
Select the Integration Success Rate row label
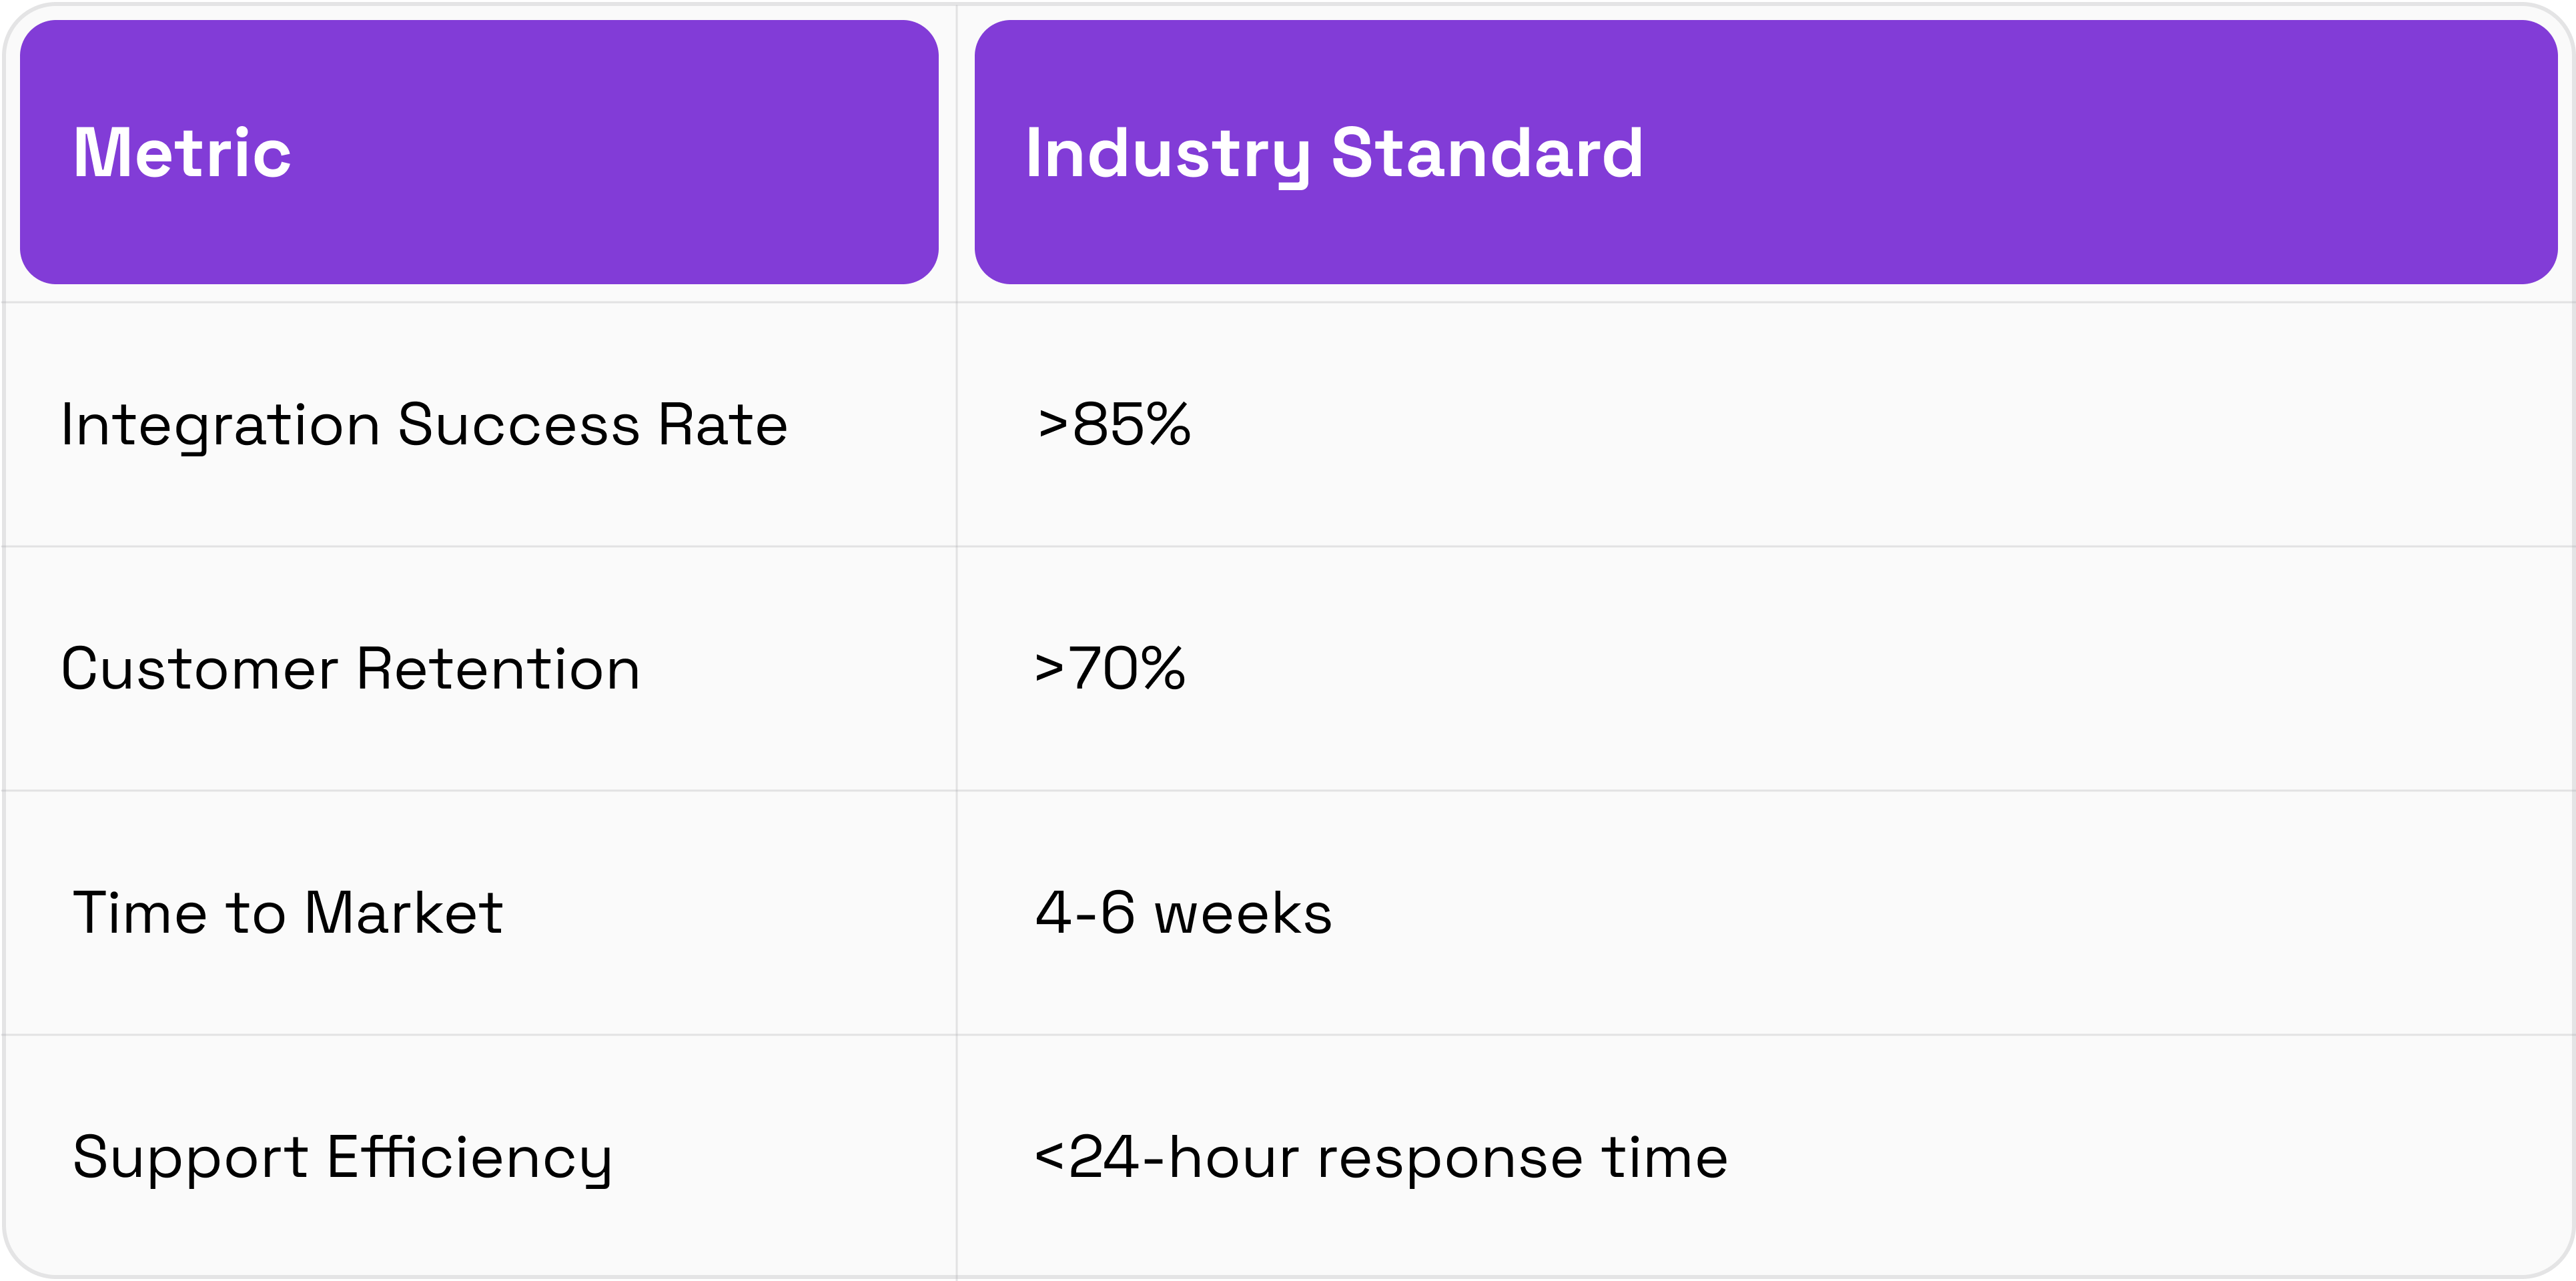pos(424,425)
